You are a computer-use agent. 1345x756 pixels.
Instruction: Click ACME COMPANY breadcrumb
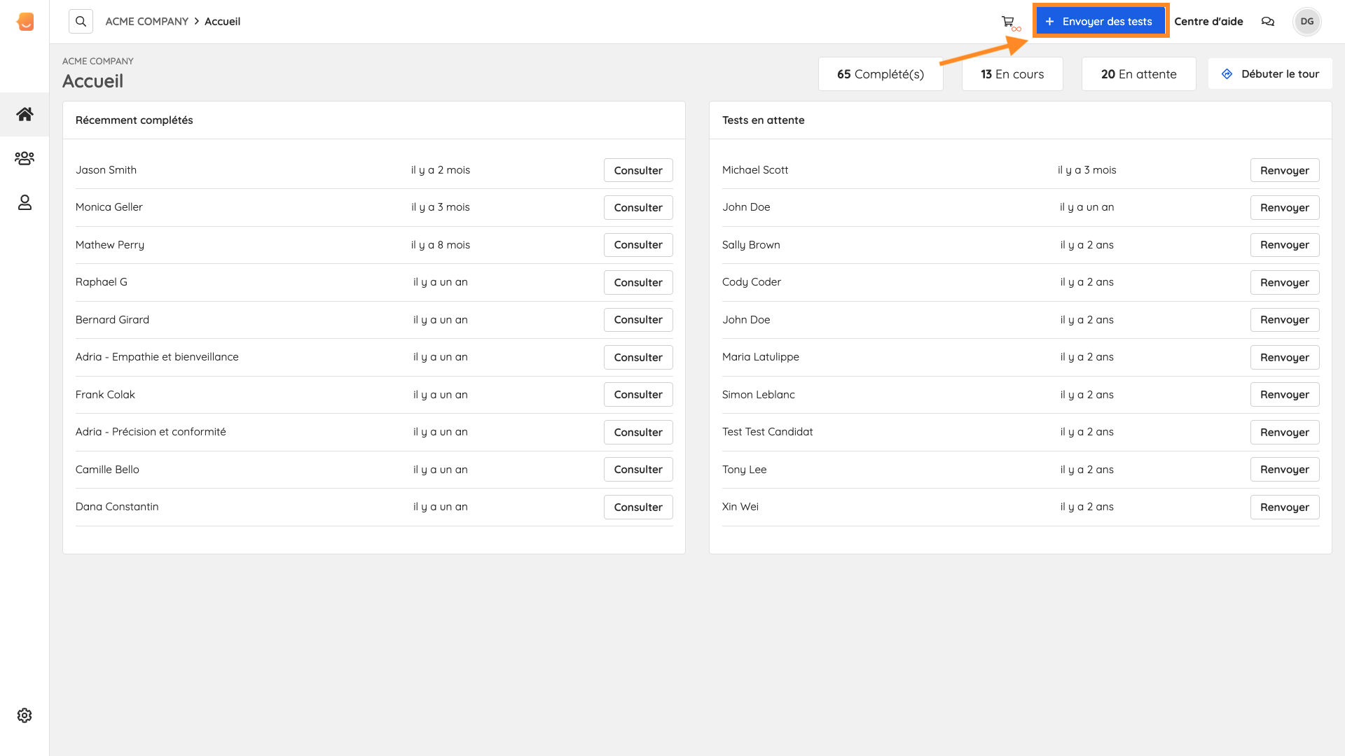tap(146, 22)
